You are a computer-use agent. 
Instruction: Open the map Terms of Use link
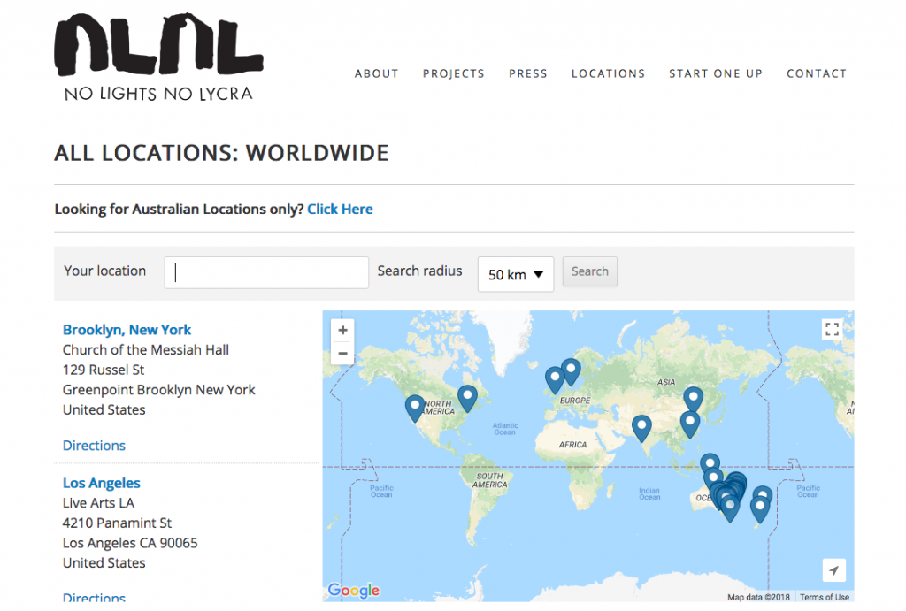(x=825, y=597)
